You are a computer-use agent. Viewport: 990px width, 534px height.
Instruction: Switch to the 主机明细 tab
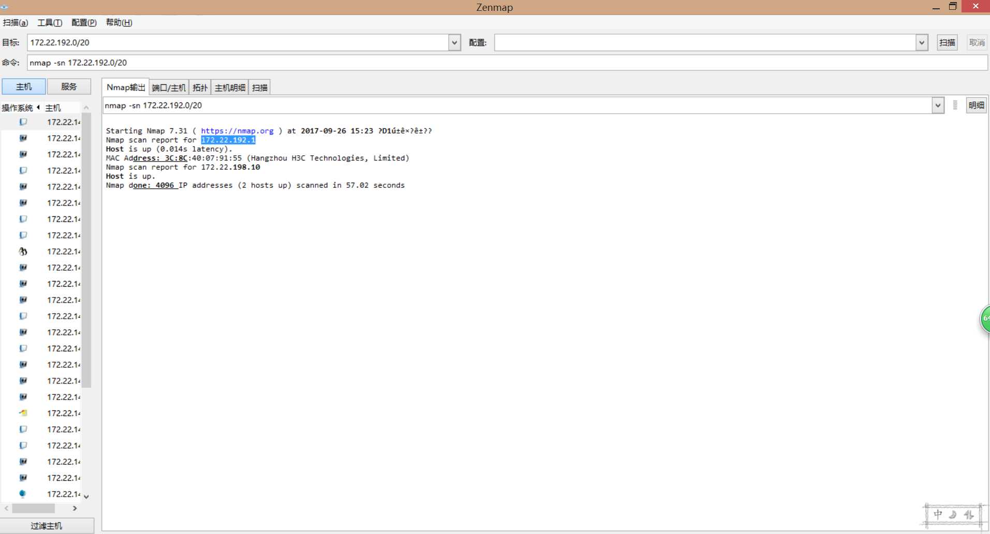click(x=230, y=87)
